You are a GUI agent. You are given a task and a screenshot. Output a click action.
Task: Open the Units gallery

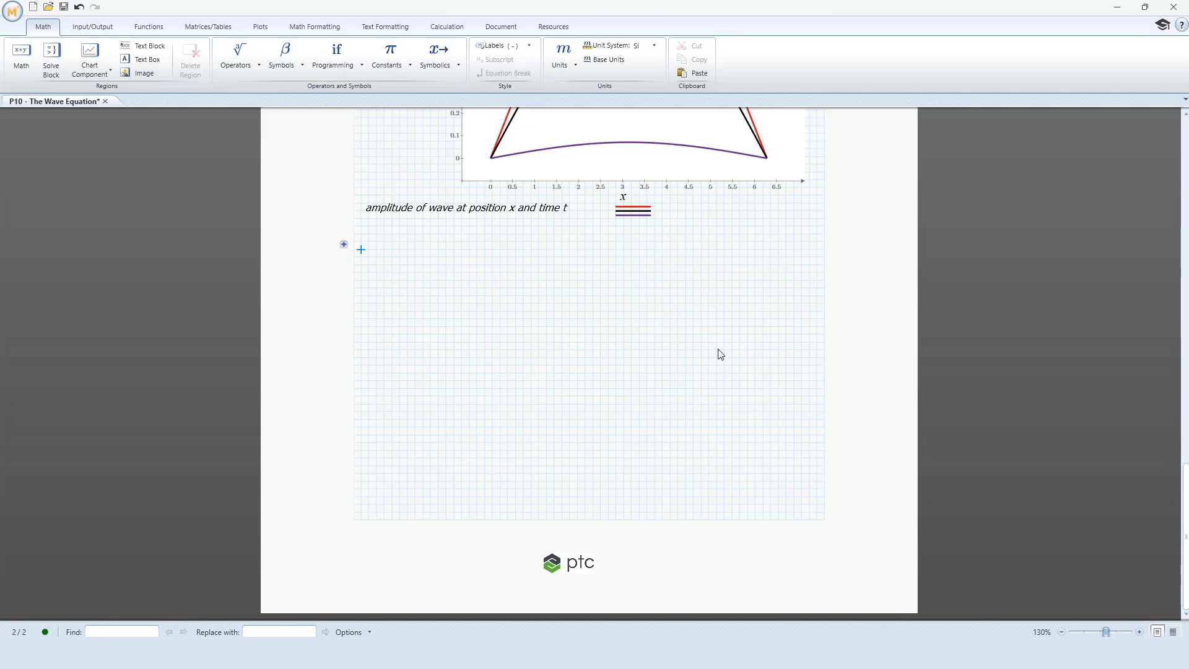click(560, 56)
